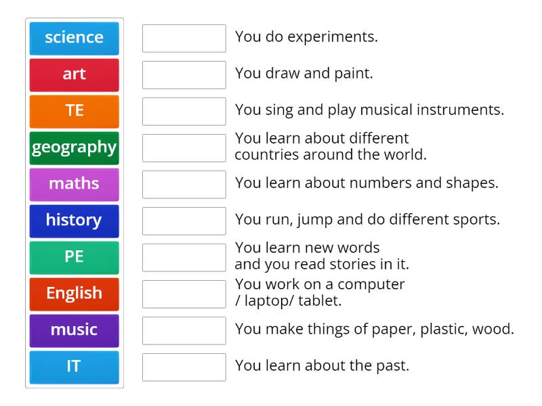This screenshot has height=406, width=542.
Task: Click answer box for numbers and shapes
Action: point(184,185)
